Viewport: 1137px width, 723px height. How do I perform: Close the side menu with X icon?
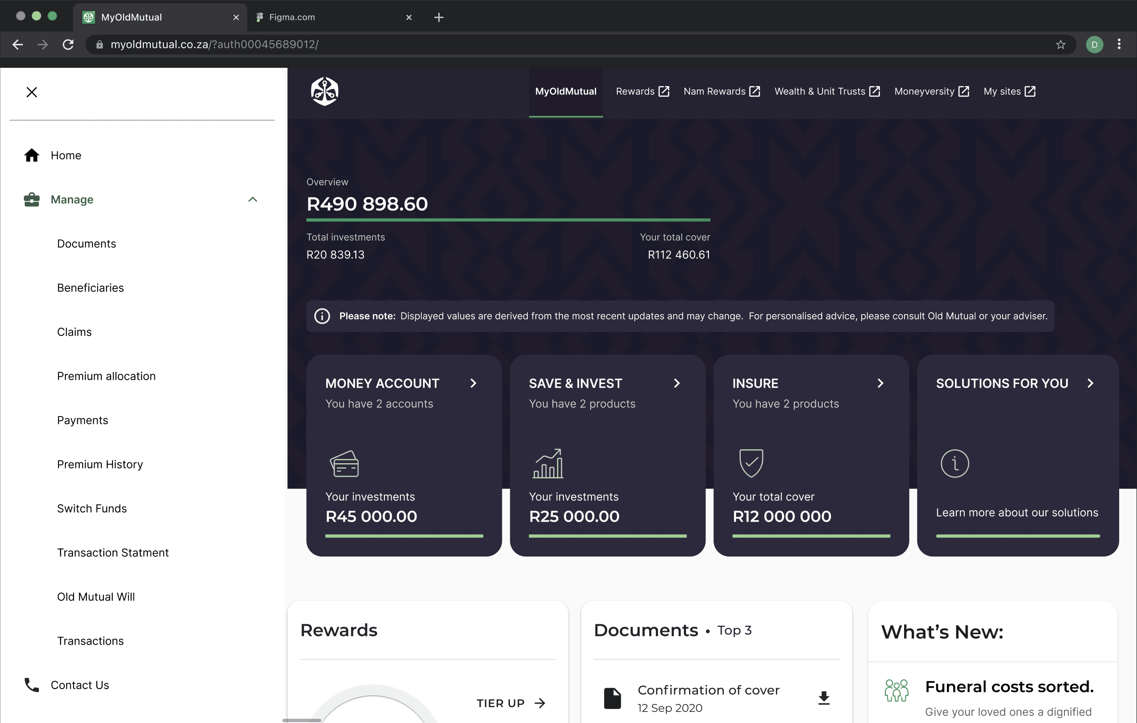[x=32, y=92]
